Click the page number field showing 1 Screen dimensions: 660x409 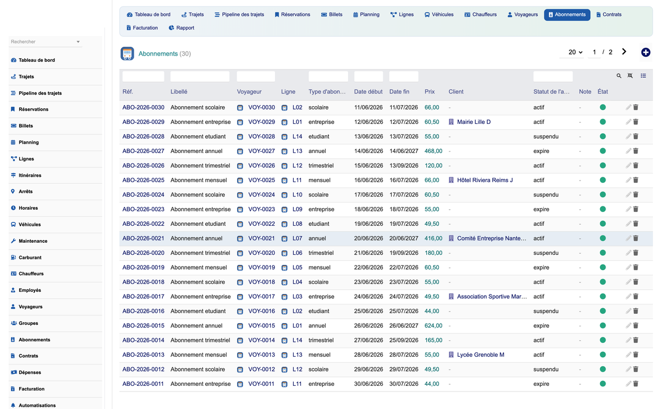pos(594,52)
